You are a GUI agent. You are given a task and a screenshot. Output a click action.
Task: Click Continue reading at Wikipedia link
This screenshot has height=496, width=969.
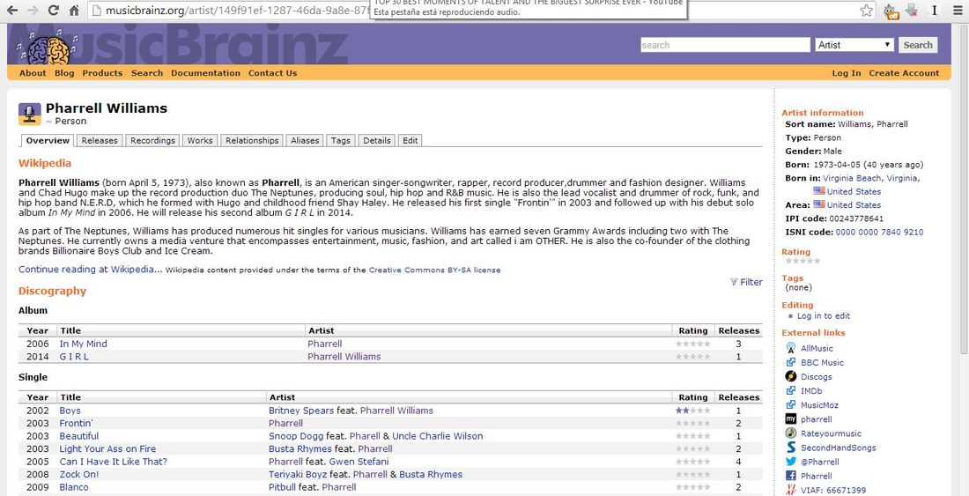pos(90,270)
